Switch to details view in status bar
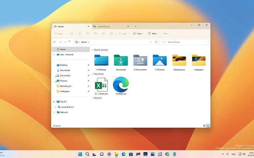 click(204, 126)
